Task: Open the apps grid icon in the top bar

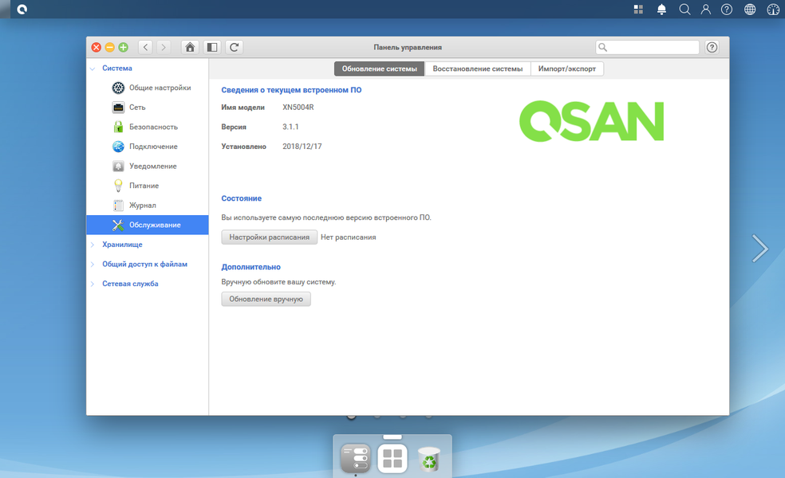Action: [638, 9]
